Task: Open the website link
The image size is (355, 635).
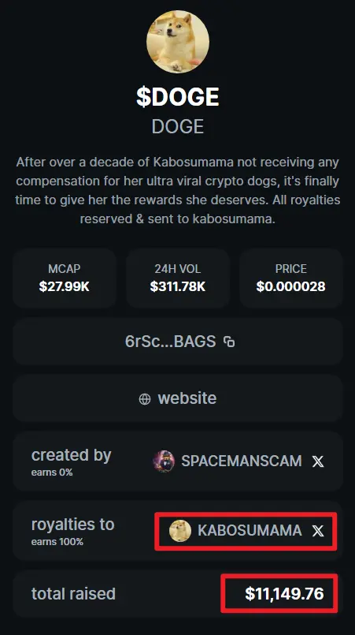Action: (178, 398)
